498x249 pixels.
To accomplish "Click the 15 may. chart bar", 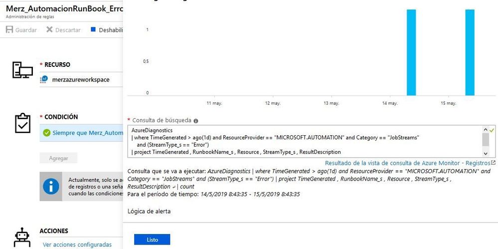I will coord(470,52).
